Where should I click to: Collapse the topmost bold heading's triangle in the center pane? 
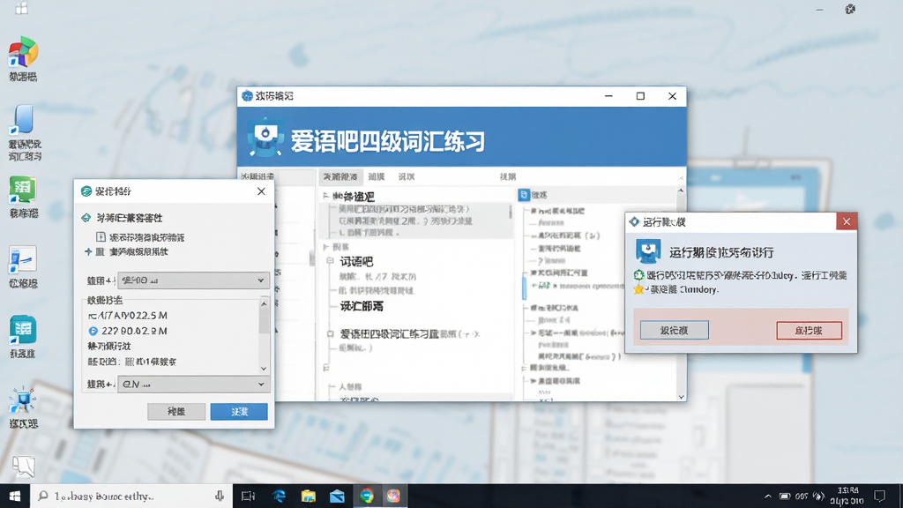(x=326, y=196)
